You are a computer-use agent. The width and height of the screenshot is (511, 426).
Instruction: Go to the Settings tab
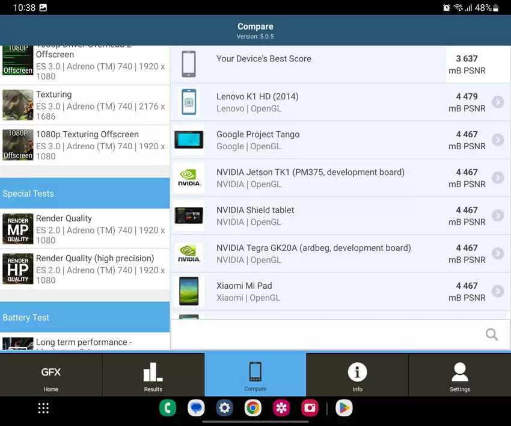click(459, 375)
